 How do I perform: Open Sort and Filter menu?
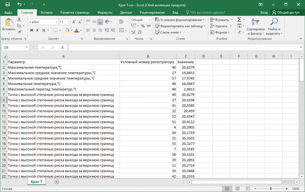[256, 26]
